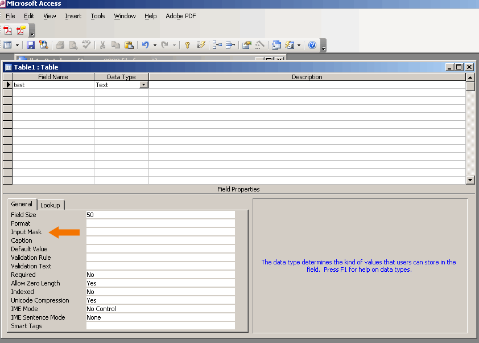Save the table with the floppy disk icon

31,45
